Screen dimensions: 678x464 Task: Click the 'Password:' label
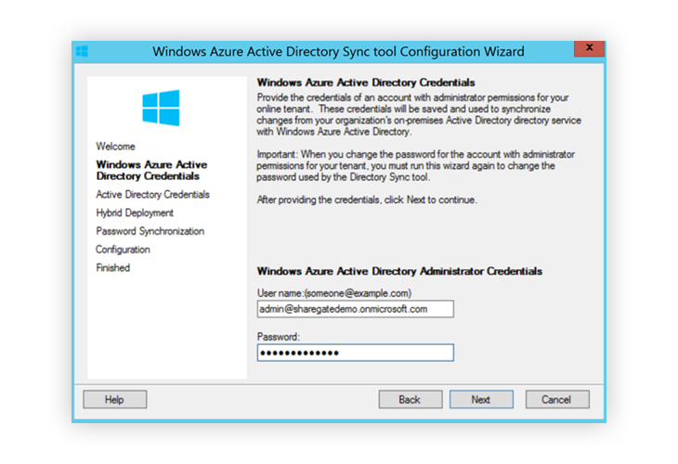[x=279, y=337]
